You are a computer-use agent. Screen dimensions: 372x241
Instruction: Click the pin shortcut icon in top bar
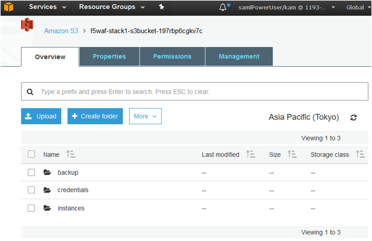coord(162,7)
